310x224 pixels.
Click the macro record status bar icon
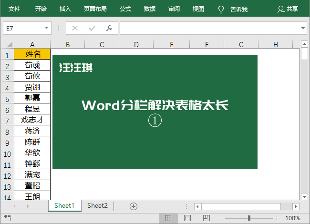7,218
